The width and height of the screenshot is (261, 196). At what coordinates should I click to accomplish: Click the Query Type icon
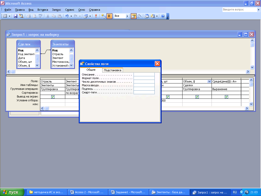coord(86,16)
